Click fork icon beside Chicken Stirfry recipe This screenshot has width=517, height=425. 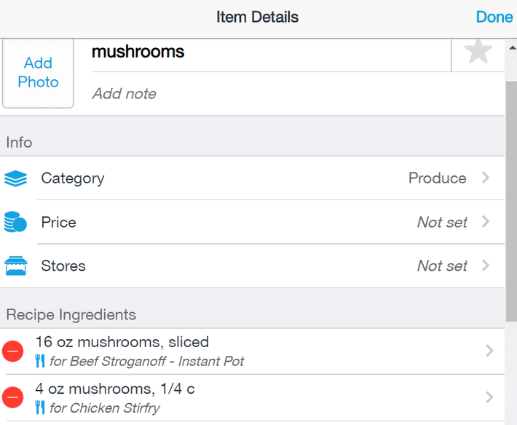point(40,408)
